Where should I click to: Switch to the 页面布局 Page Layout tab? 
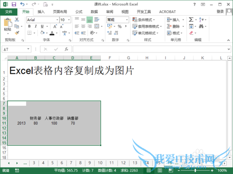pos(60,12)
